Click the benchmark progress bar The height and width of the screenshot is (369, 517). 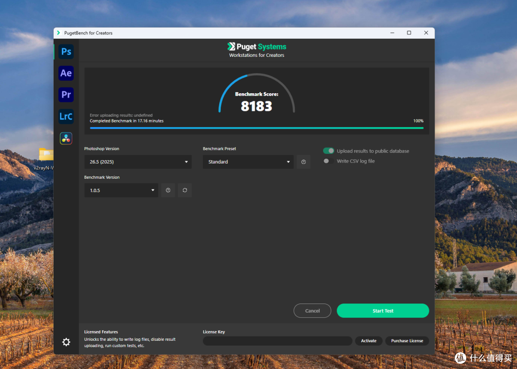(257, 128)
